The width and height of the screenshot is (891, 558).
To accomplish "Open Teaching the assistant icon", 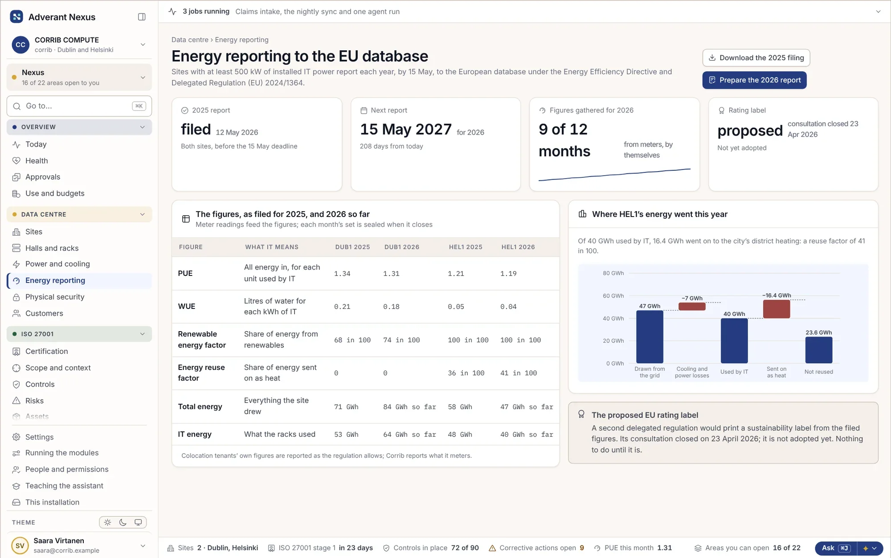I will point(16,486).
